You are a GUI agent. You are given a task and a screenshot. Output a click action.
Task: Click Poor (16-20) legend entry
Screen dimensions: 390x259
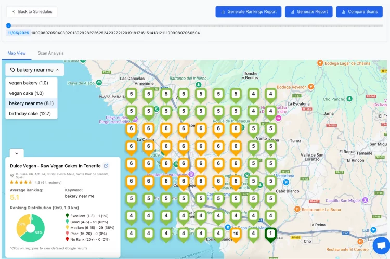coord(86,234)
